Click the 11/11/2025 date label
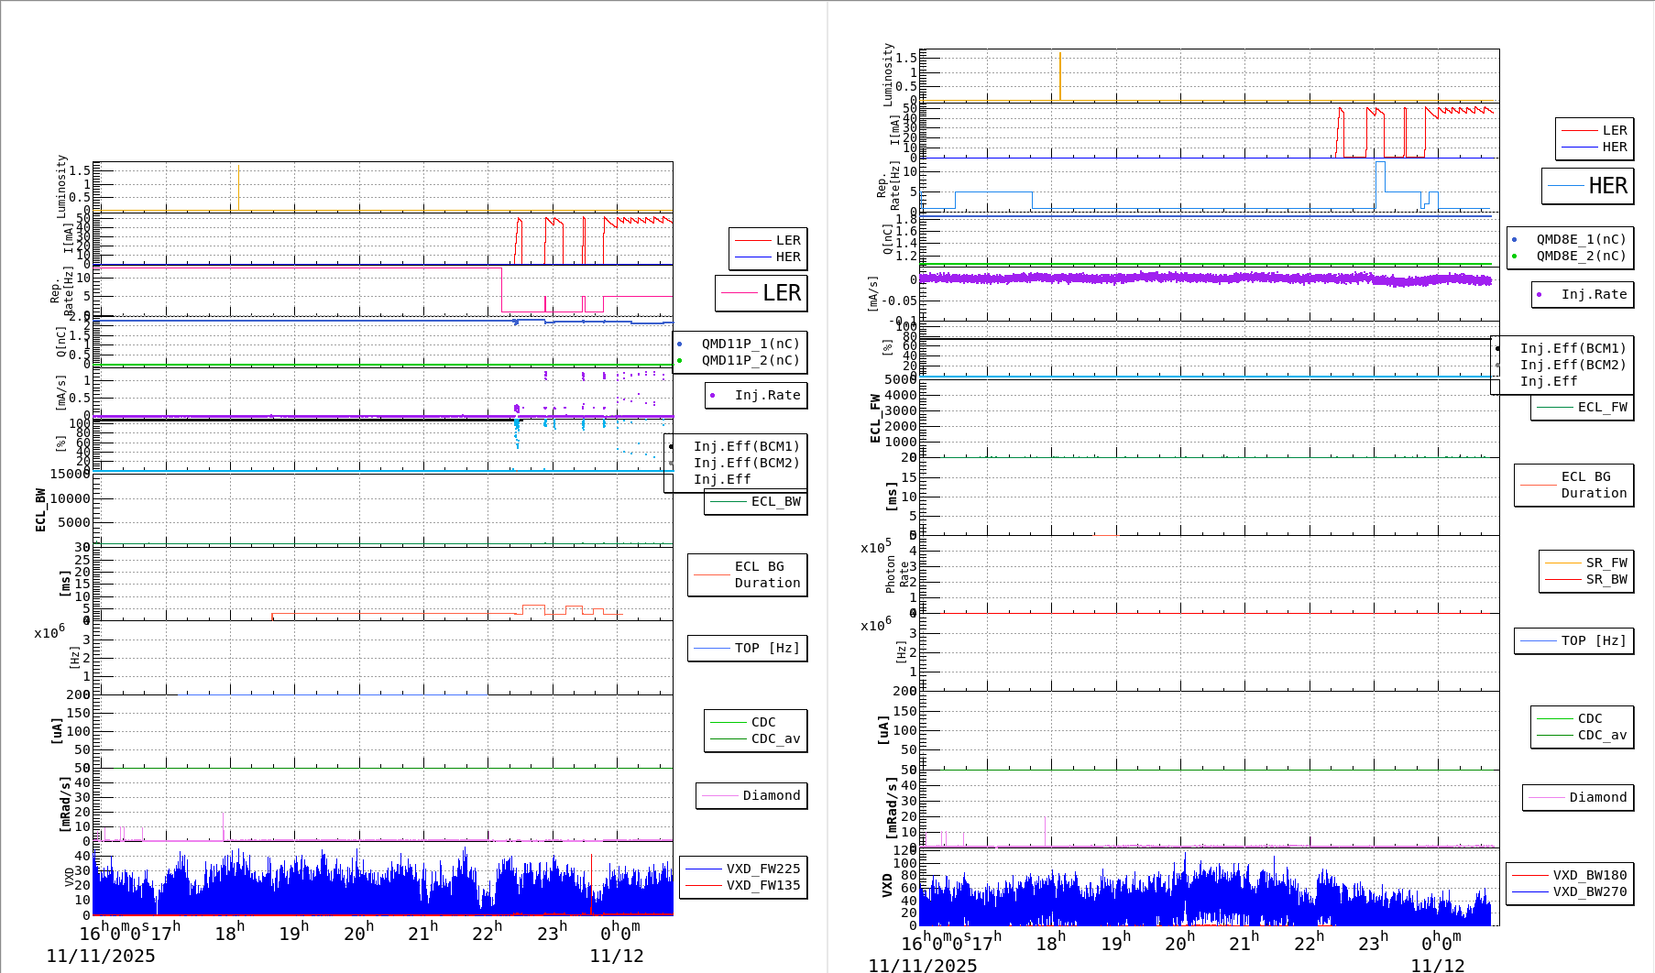 tap(101, 956)
